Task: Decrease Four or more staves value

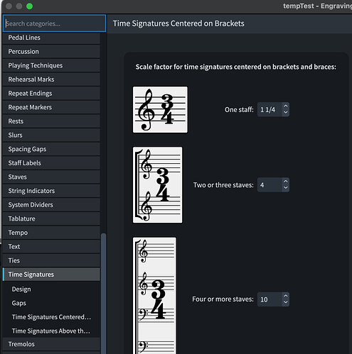Action: point(286,302)
